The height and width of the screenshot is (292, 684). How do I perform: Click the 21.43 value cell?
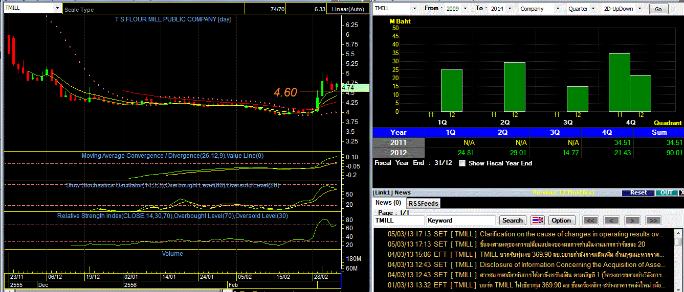[x=607, y=153]
